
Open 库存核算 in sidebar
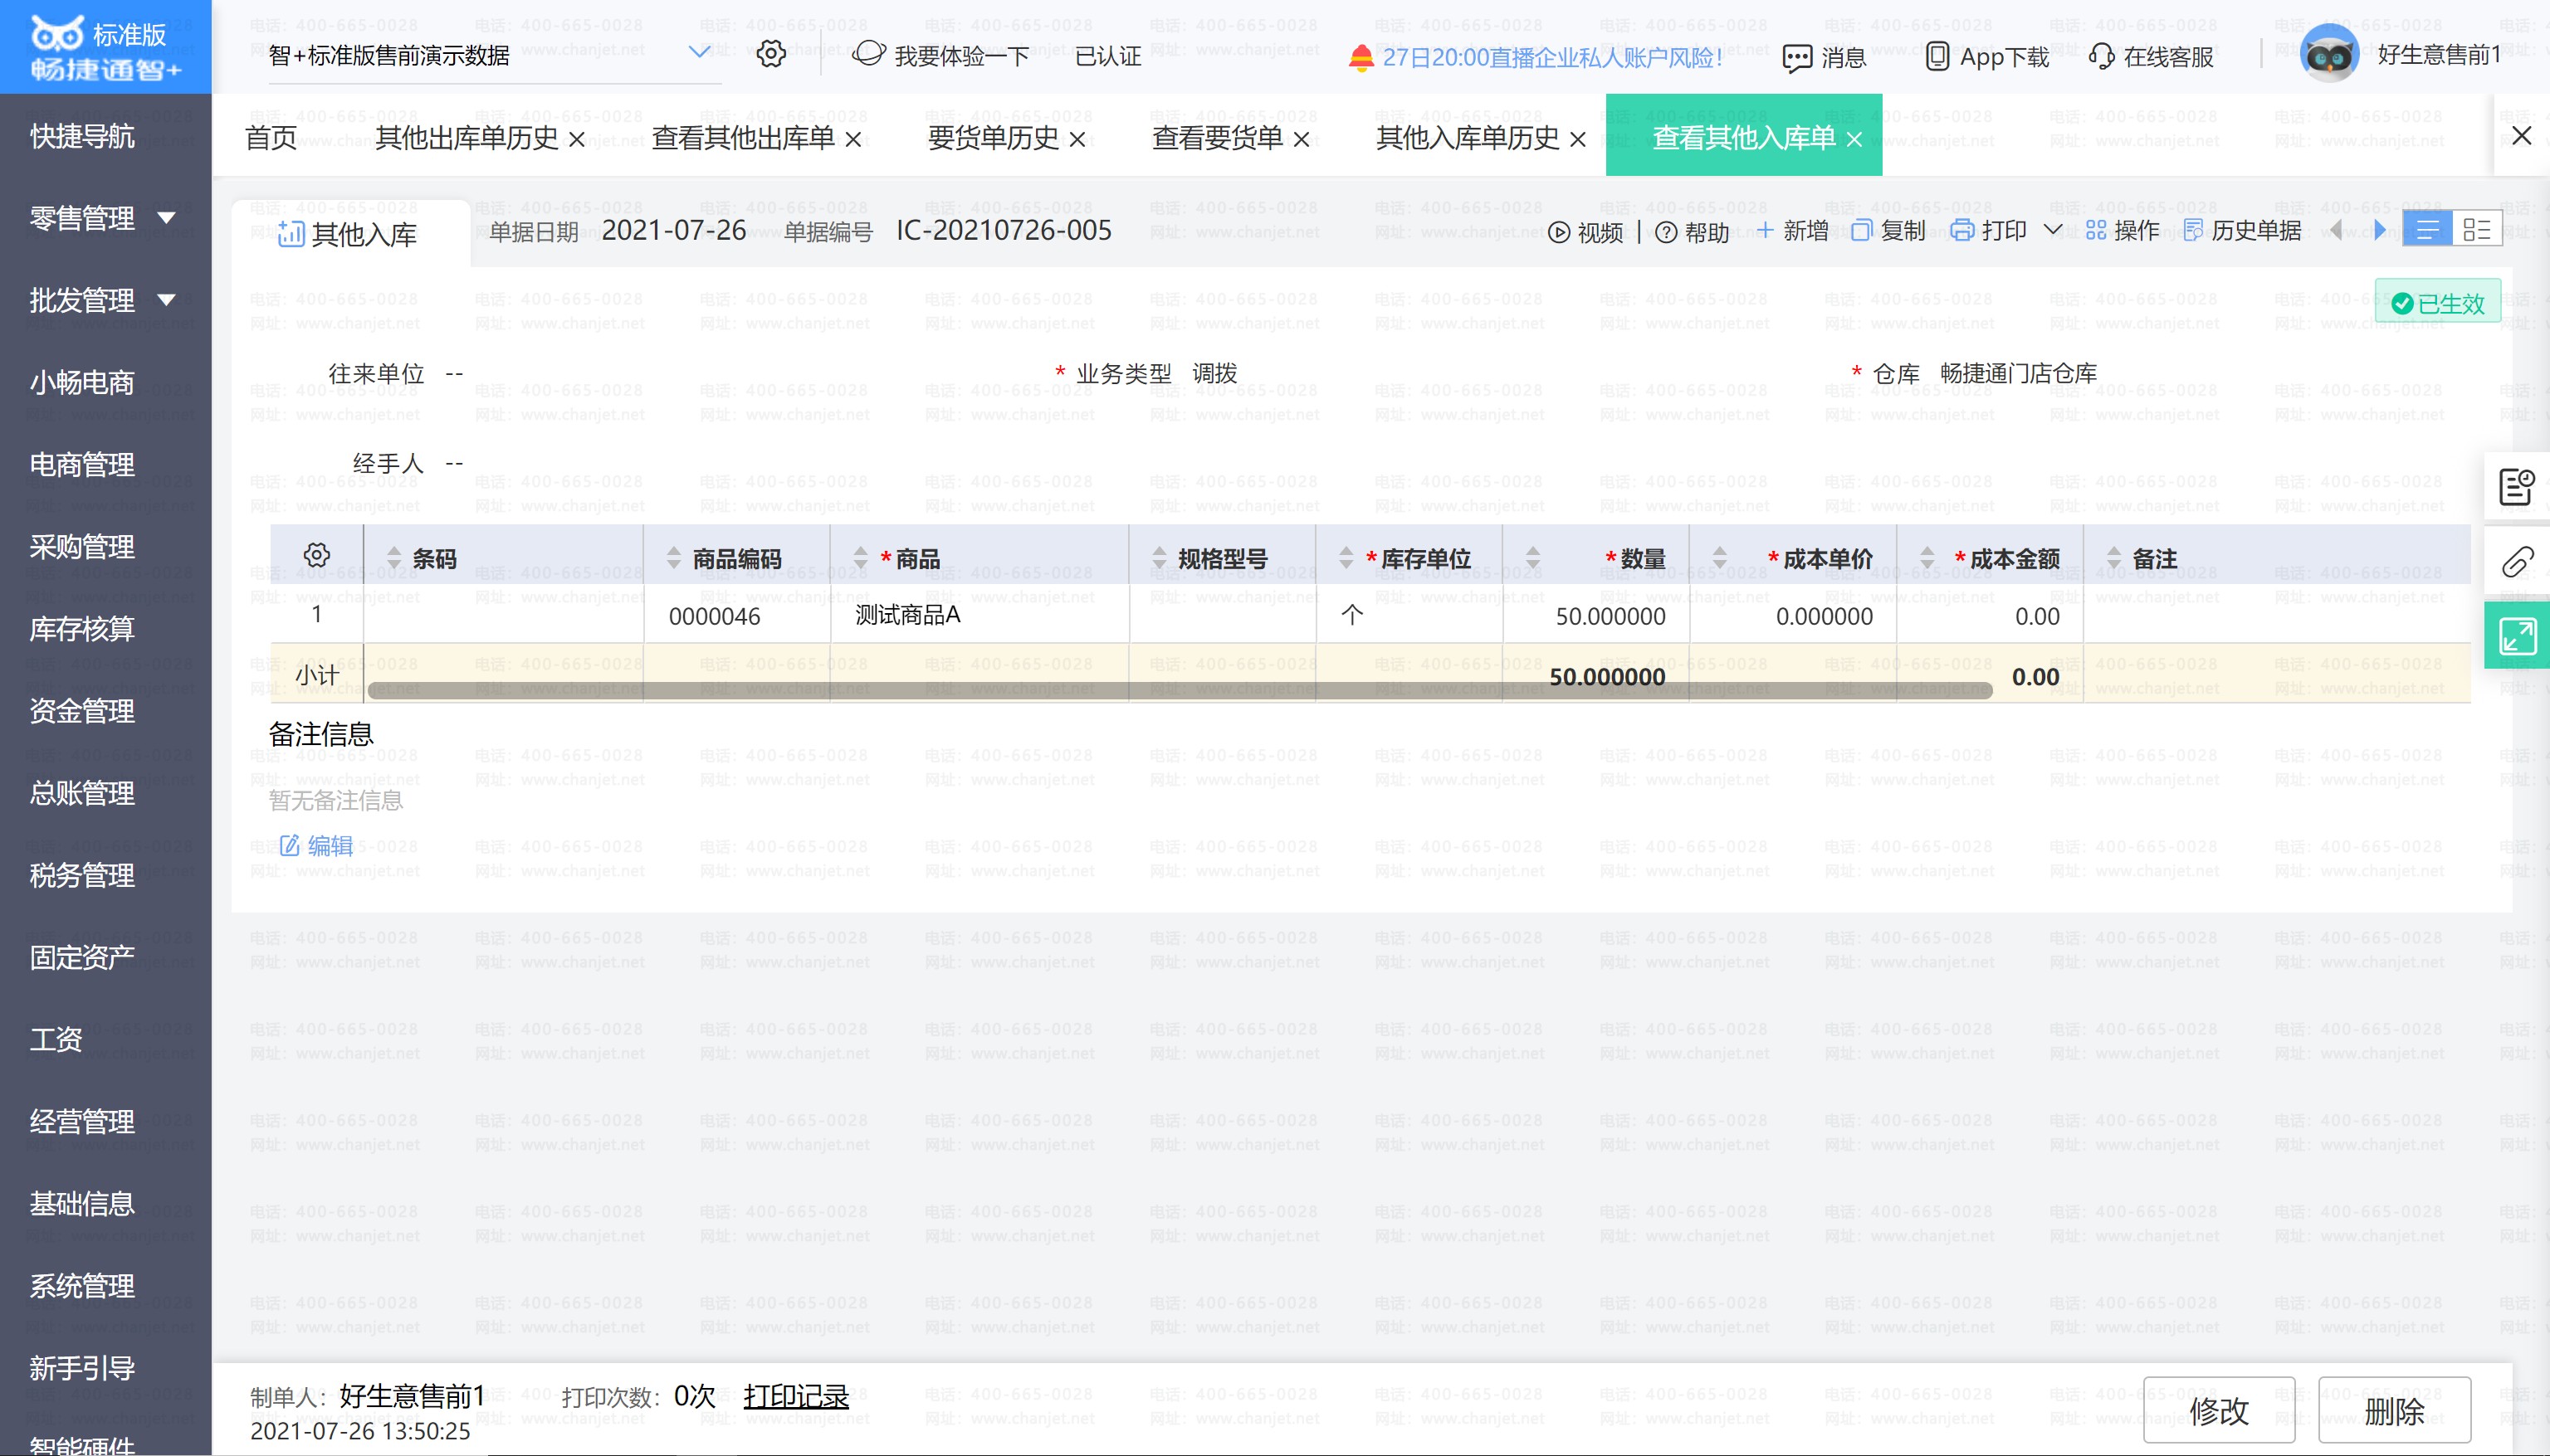pyautogui.click(x=83, y=628)
